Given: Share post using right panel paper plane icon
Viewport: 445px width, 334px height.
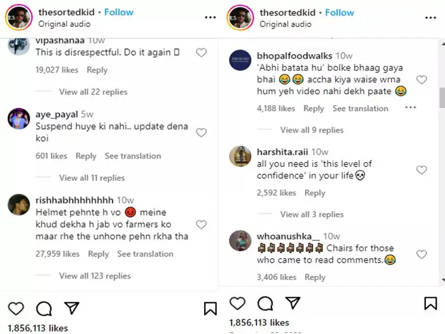Looking at the screenshot, I should tap(292, 303).
